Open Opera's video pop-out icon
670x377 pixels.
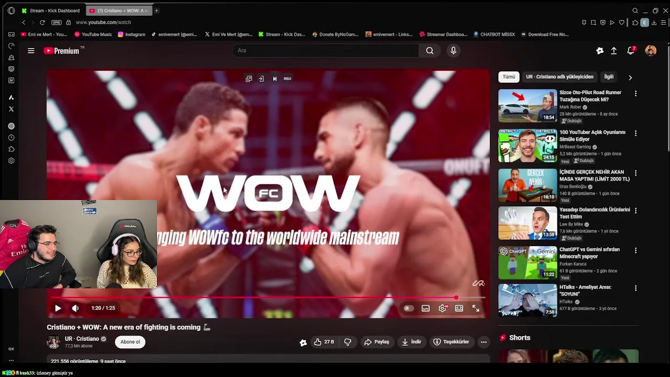249,79
